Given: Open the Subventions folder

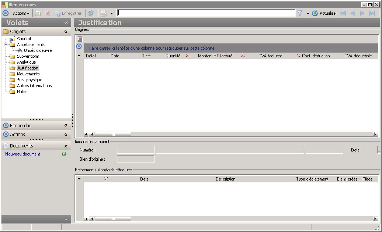Looking at the screenshot, I should pyautogui.click(x=28, y=56).
